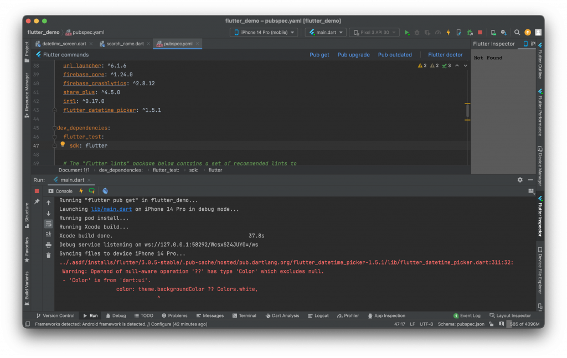The height and width of the screenshot is (358, 567).
Task: Select the pubspec.yaml editor tab
Action: [x=178, y=44]
